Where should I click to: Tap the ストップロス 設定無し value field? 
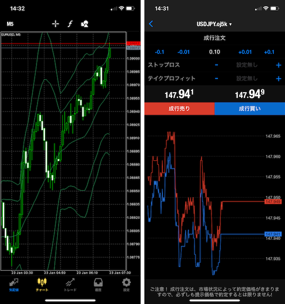point(247,65)
